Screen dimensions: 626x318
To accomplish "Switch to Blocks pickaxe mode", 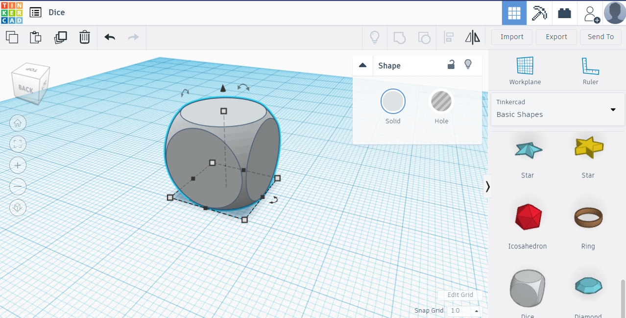I will pos(539,13).
